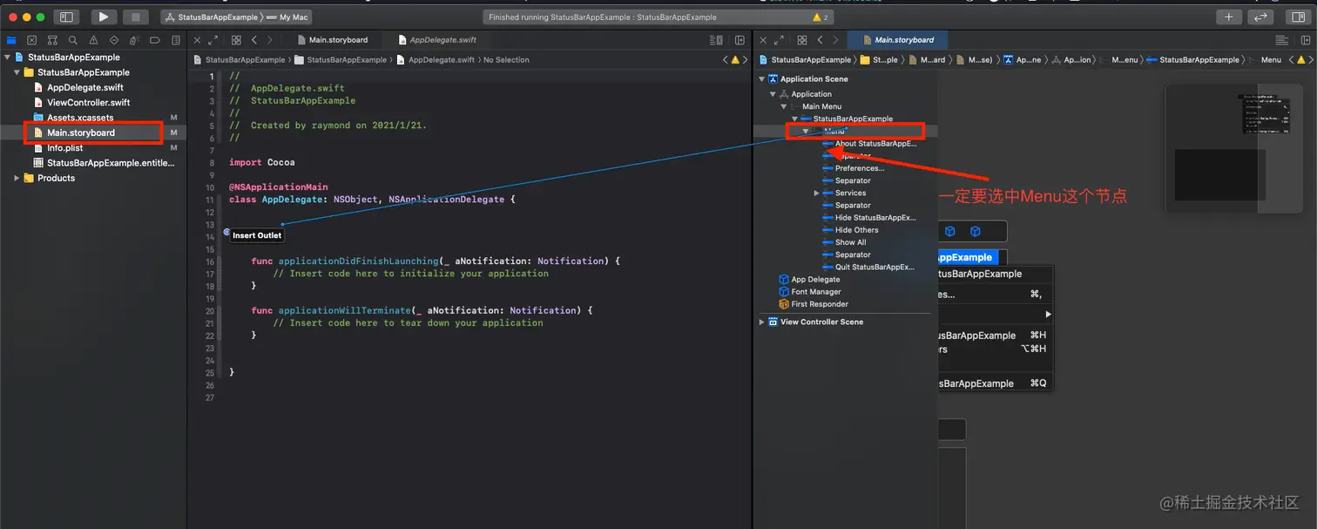Viewport: 1317px width, 529px height.
Task: Expand the View Controller Scene
Action: [x=762, y=322]
